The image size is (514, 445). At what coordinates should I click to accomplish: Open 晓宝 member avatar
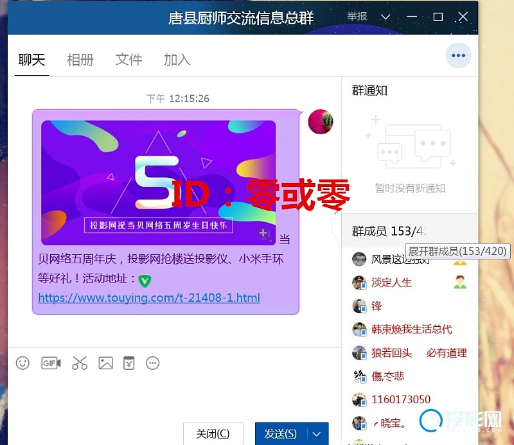tap(359, 423)
